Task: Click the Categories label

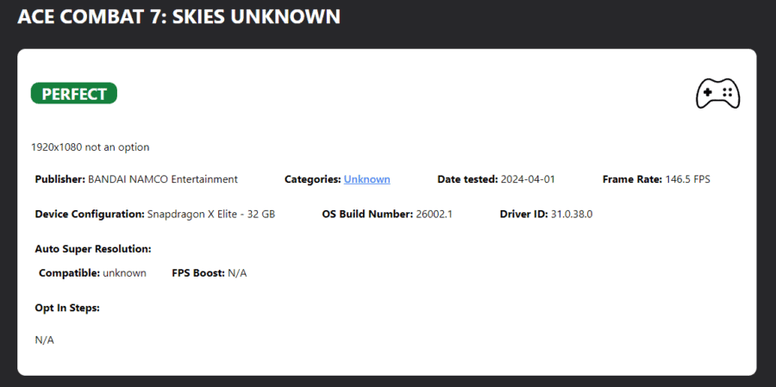Action: click(313, 179)
